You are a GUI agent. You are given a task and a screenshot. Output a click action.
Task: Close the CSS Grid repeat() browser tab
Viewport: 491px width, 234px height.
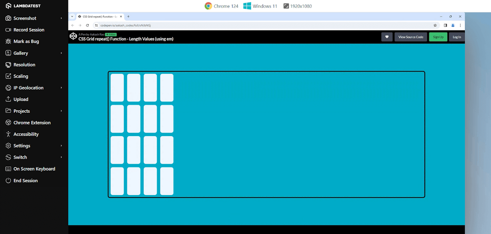(121, 16)
